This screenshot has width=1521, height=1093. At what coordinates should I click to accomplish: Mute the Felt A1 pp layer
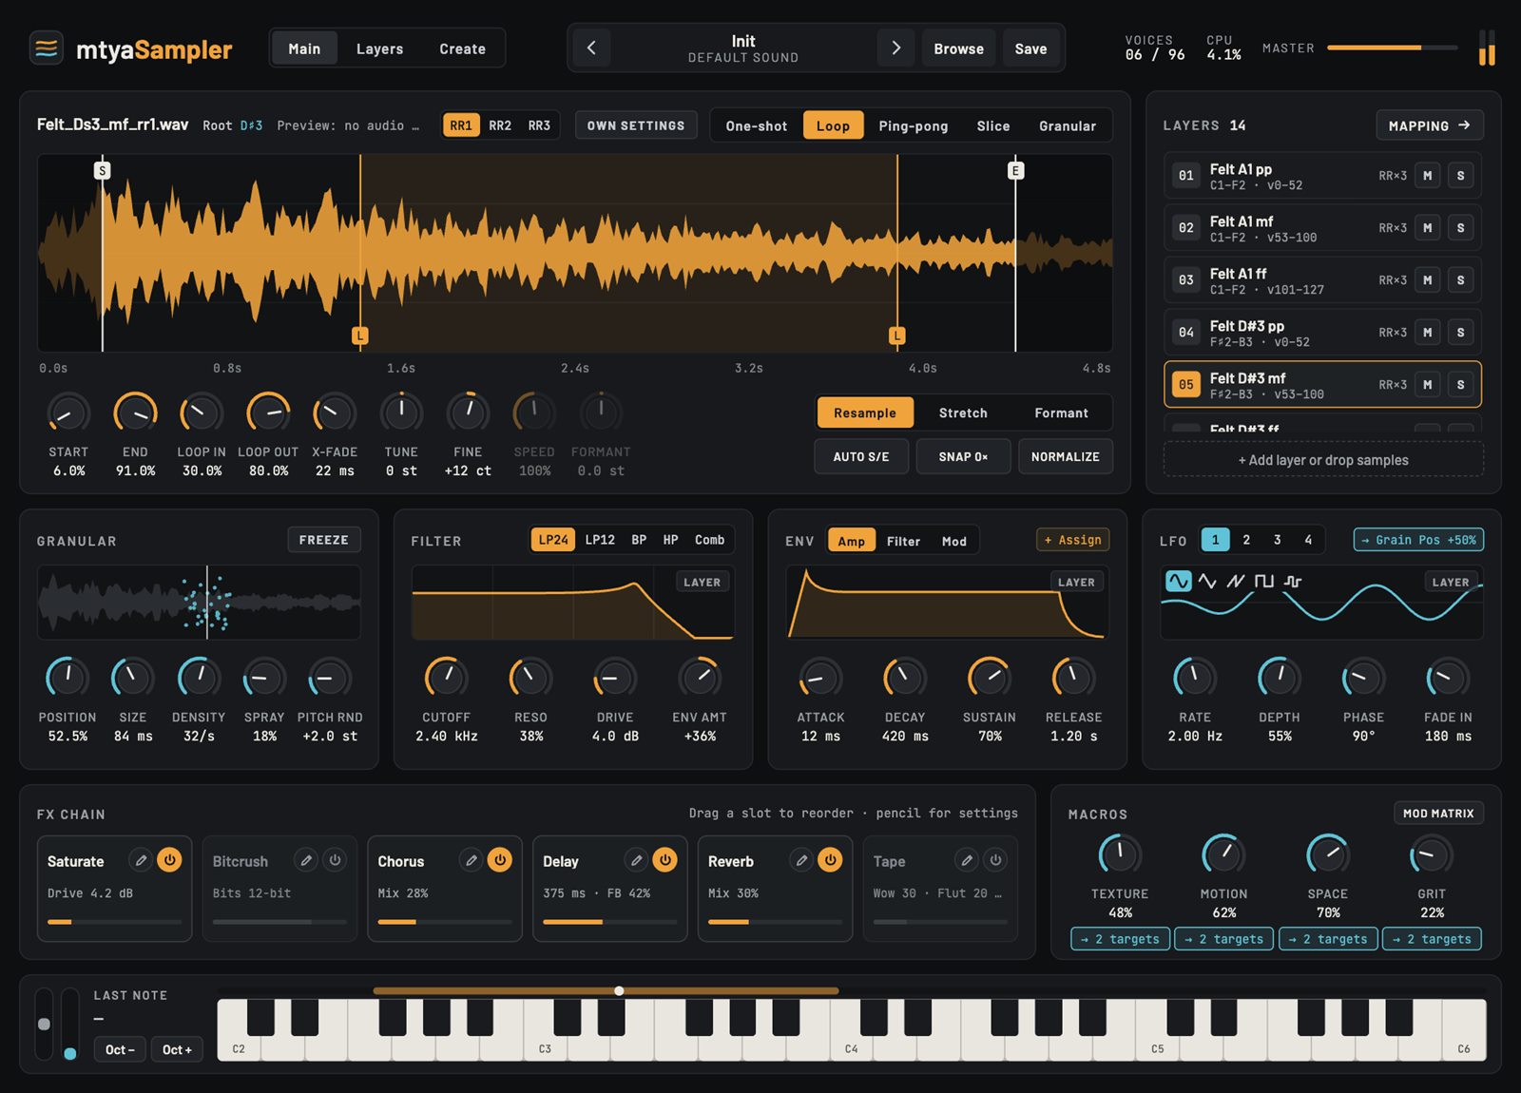1427,176
